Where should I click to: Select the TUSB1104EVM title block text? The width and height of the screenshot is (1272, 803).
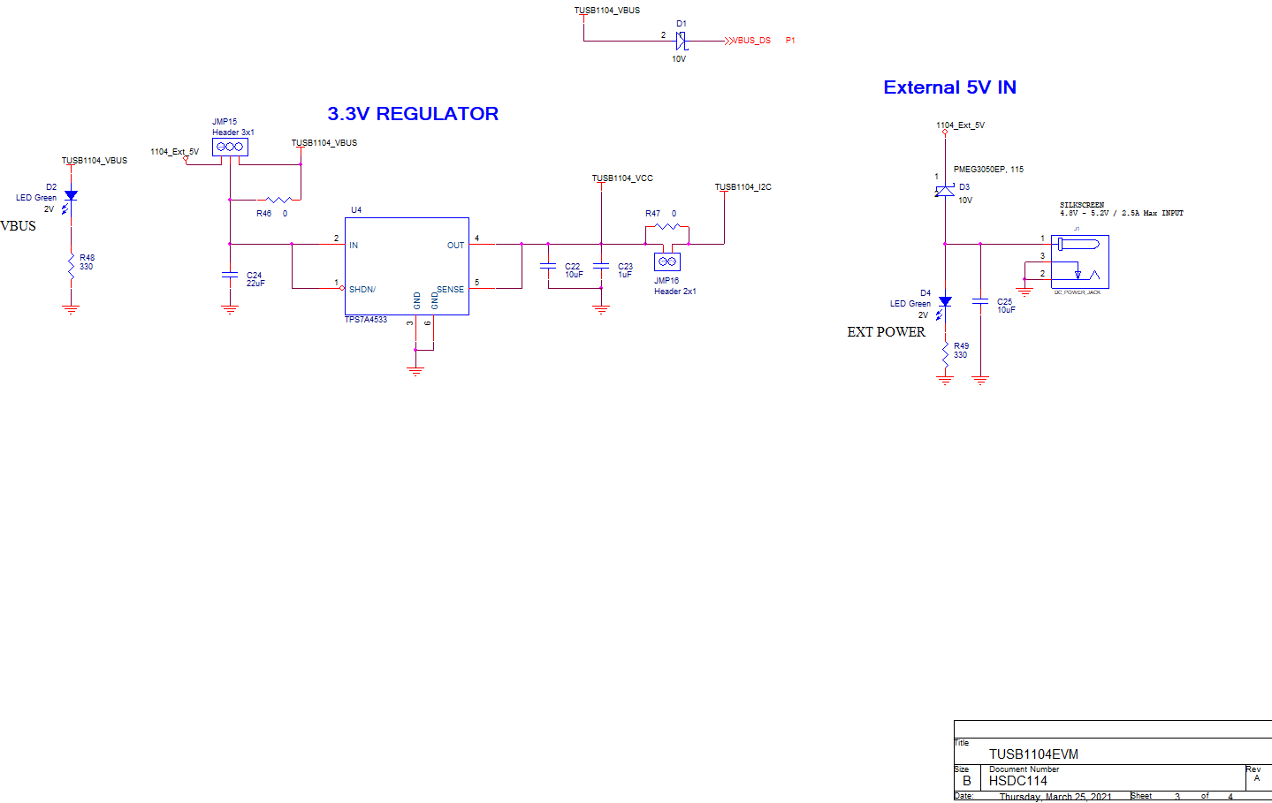click(x=1032, y=754)
